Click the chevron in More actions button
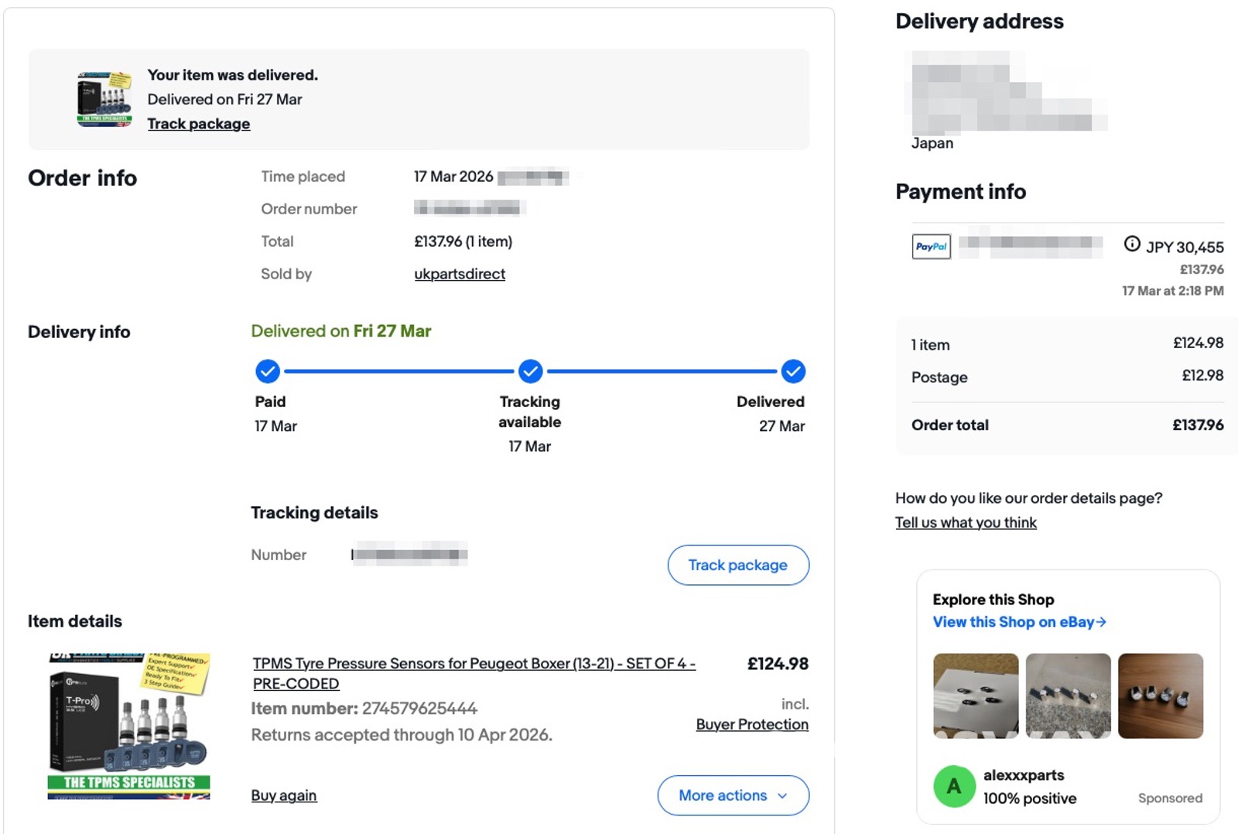Image resolution: width=1238 pixels, height=834 pixels. click(782, 796)
